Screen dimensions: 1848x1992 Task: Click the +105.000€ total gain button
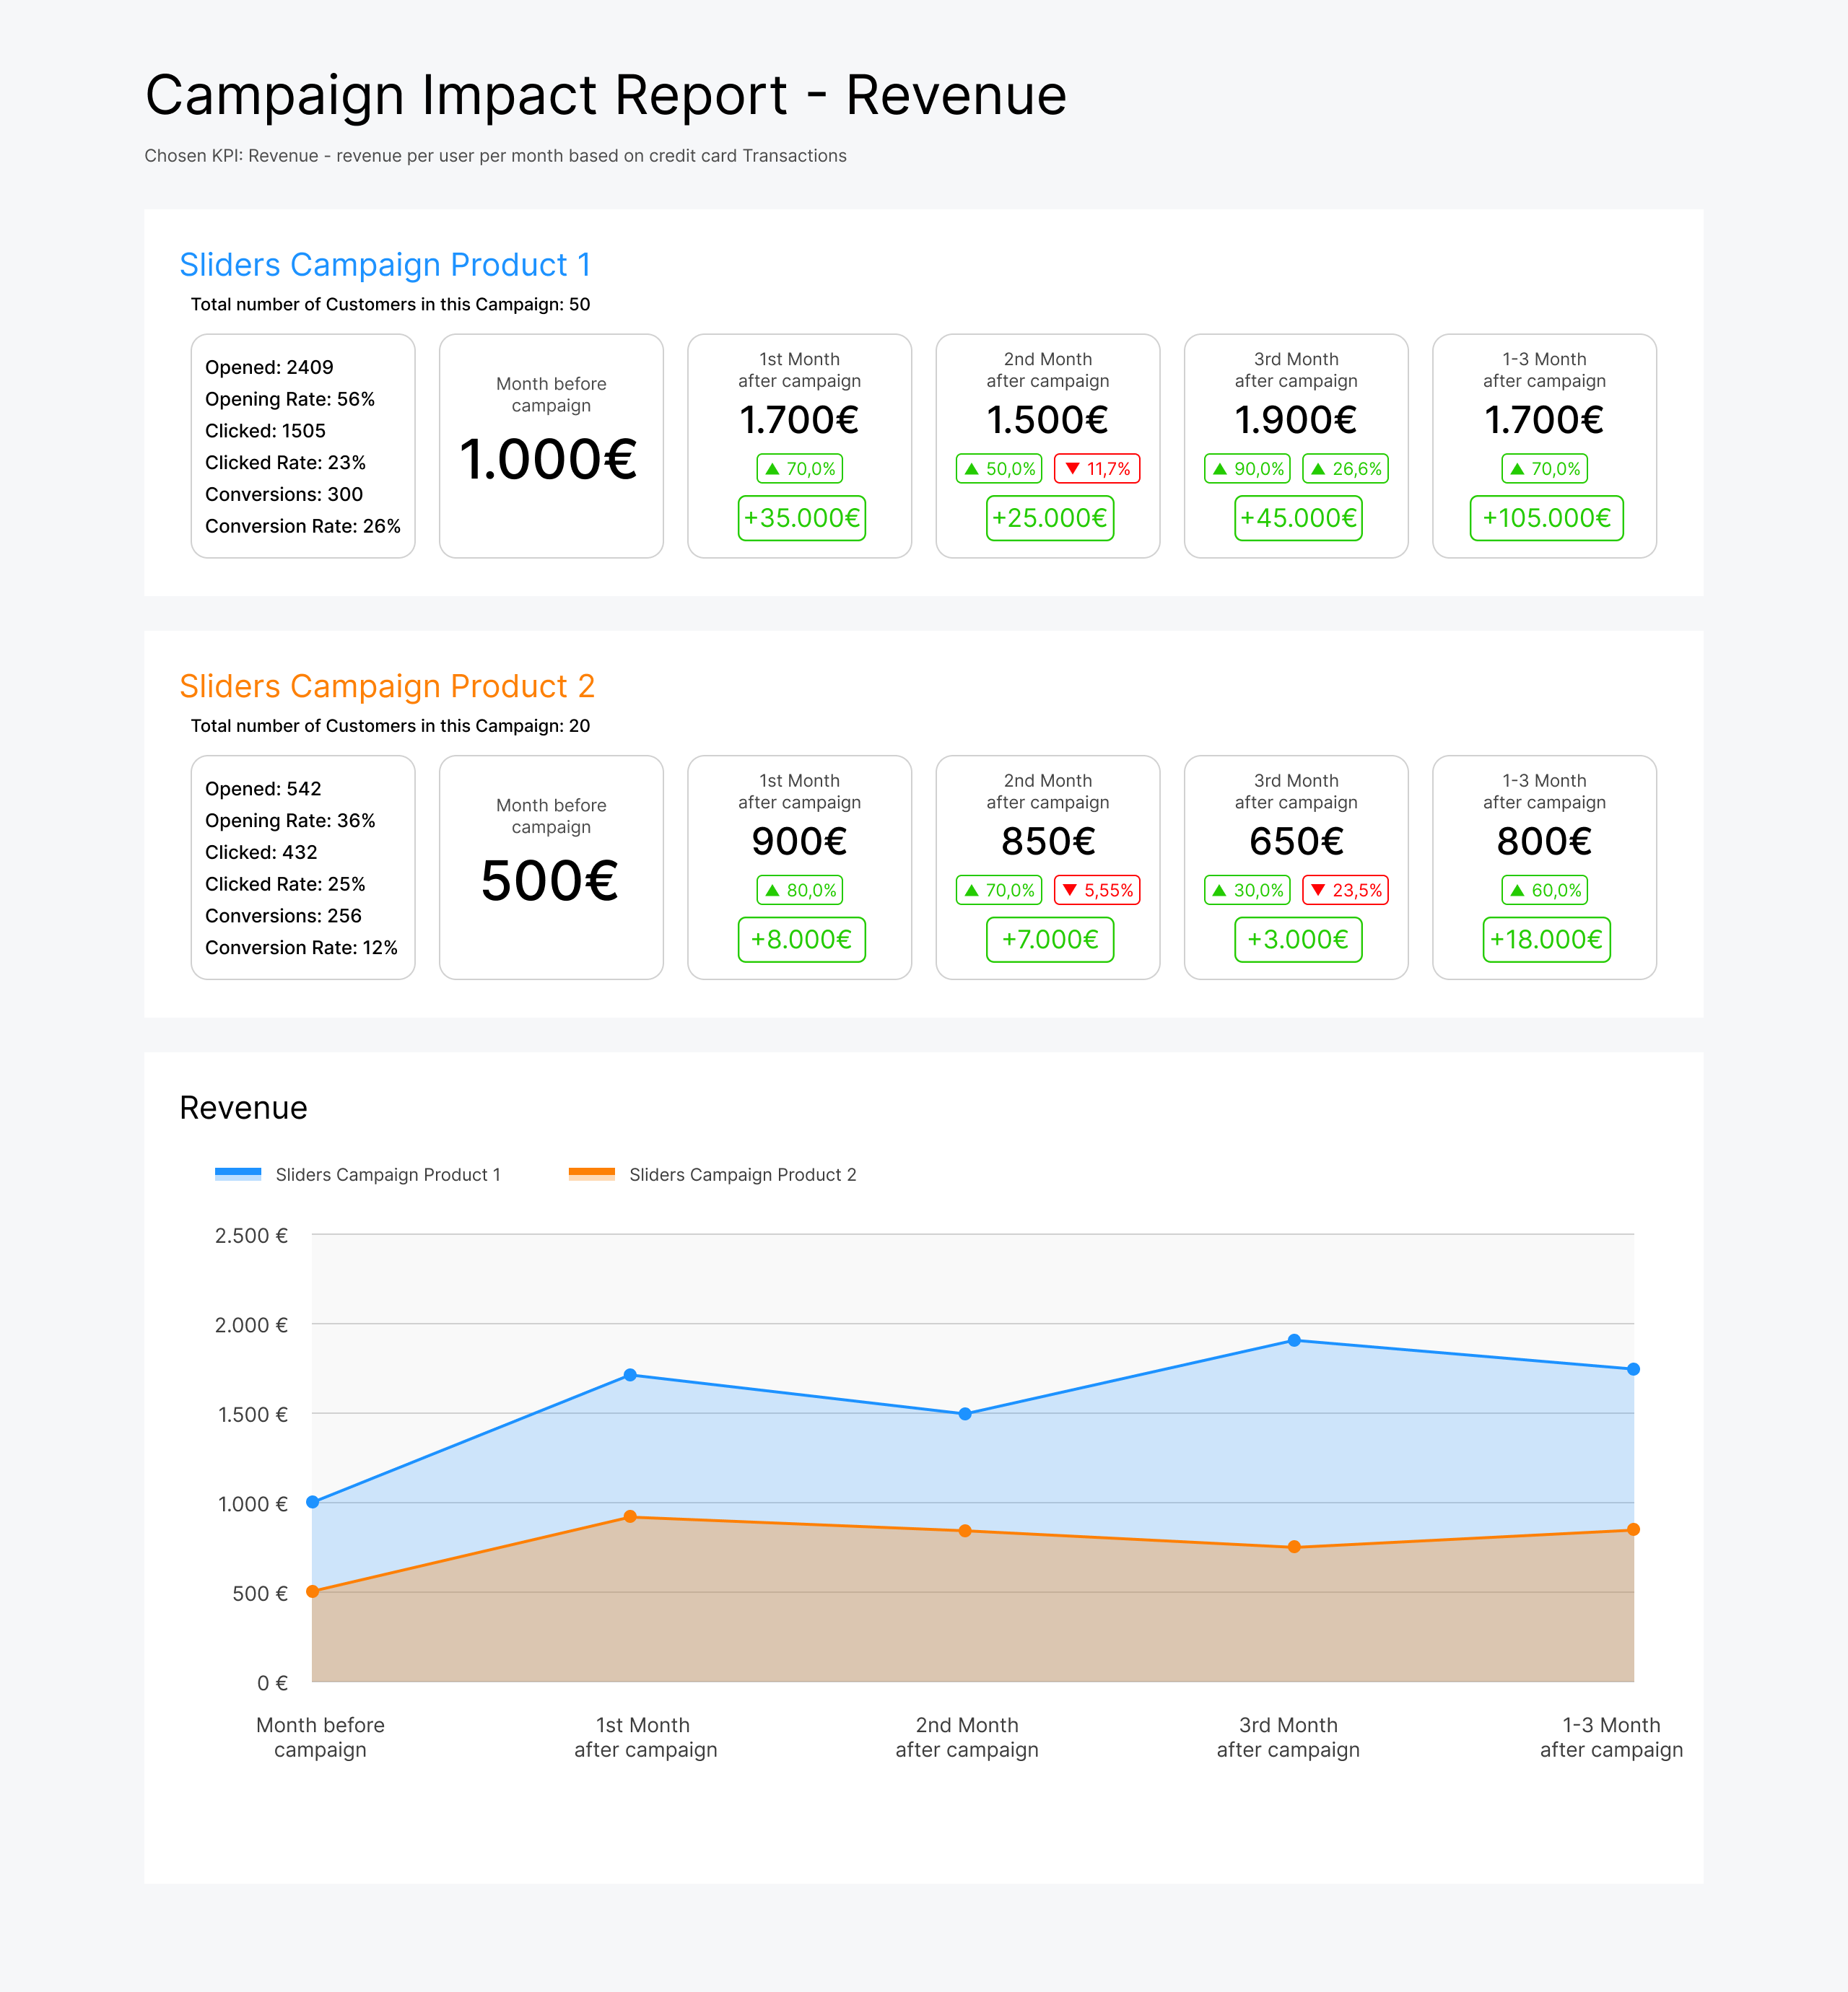tap(1546, 518)
